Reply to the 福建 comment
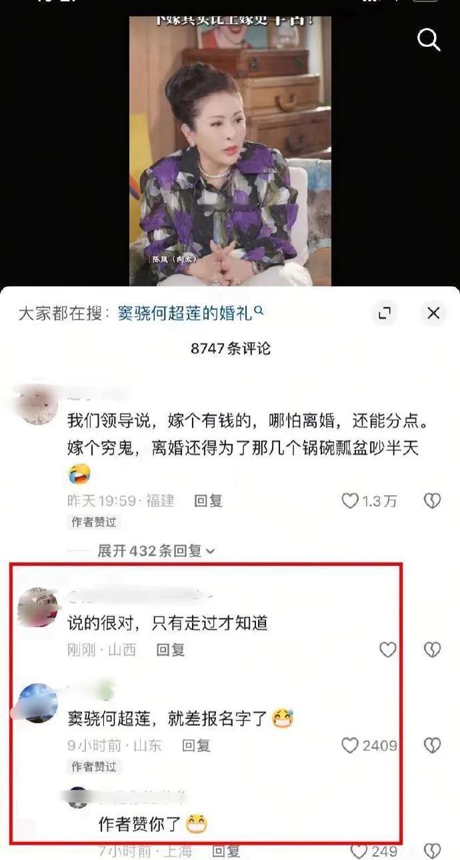 tap(208, 500)
